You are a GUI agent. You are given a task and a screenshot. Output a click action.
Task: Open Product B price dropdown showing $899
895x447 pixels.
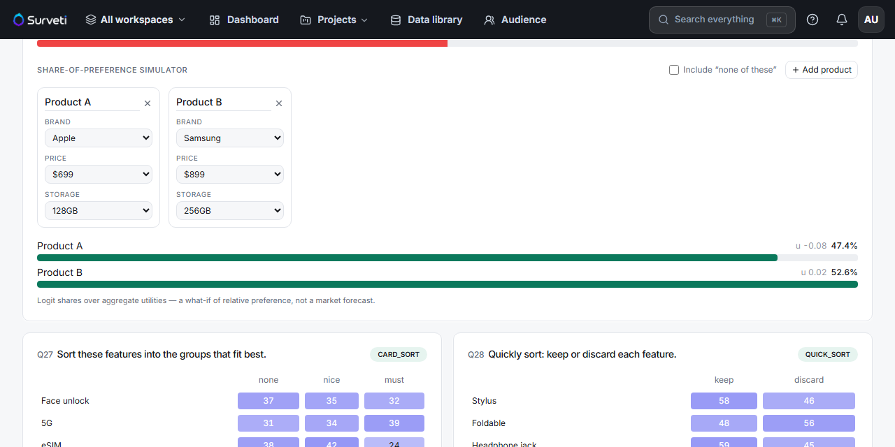(x=230, y=175)
